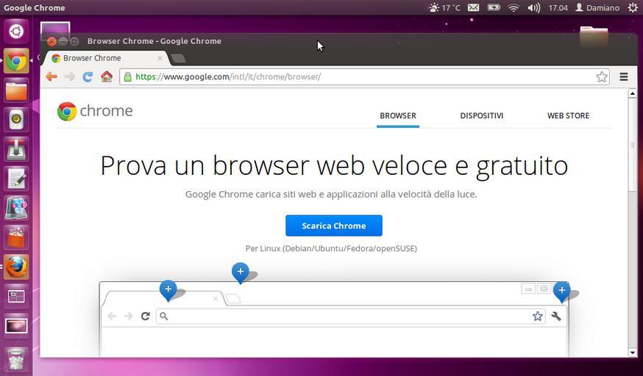This screenshot has height=376, width=643.
Task: Click Google Chrome icon in launcher
Action: coord(16,61)
